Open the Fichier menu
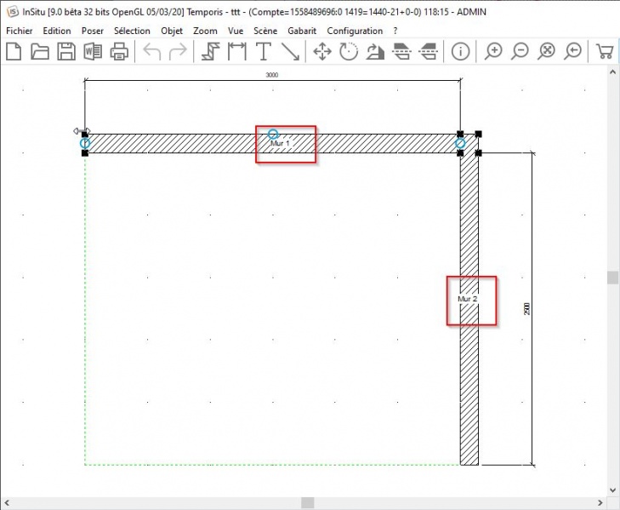The image size is (620, 510). click(19, 31)
